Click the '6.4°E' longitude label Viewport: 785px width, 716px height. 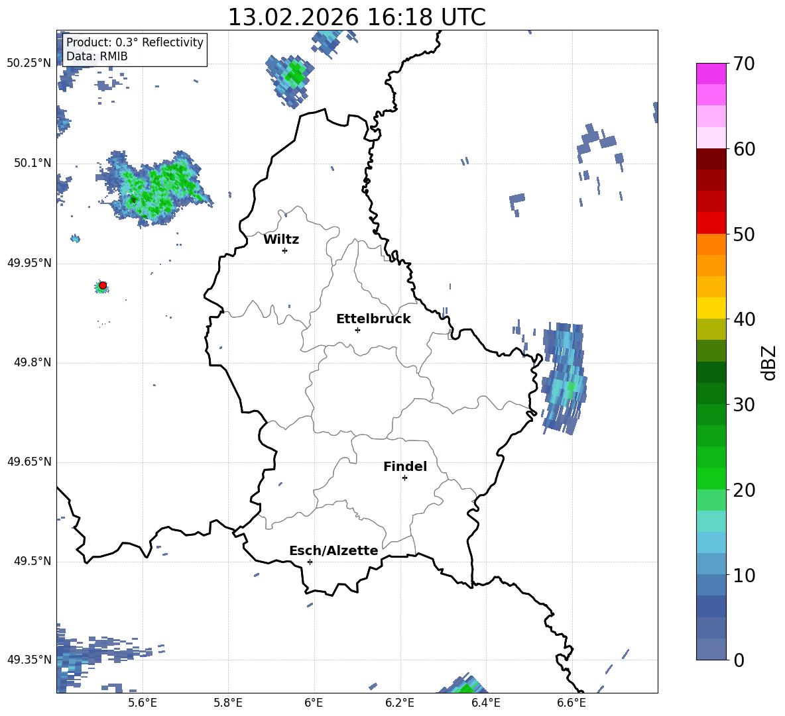485,703
